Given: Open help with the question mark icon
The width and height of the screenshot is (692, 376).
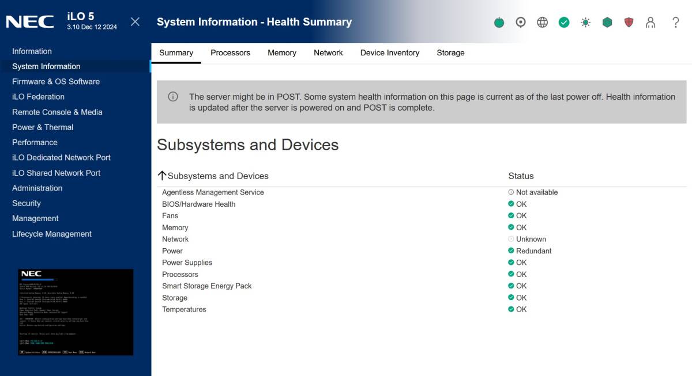Looking at the screenshot, I should point(675,22).
